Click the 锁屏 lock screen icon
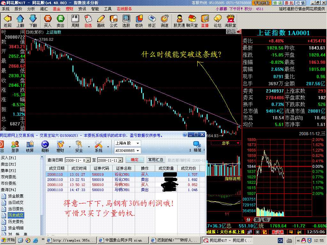The width and height of the screenshot is (327, 245). click(30, 146)
